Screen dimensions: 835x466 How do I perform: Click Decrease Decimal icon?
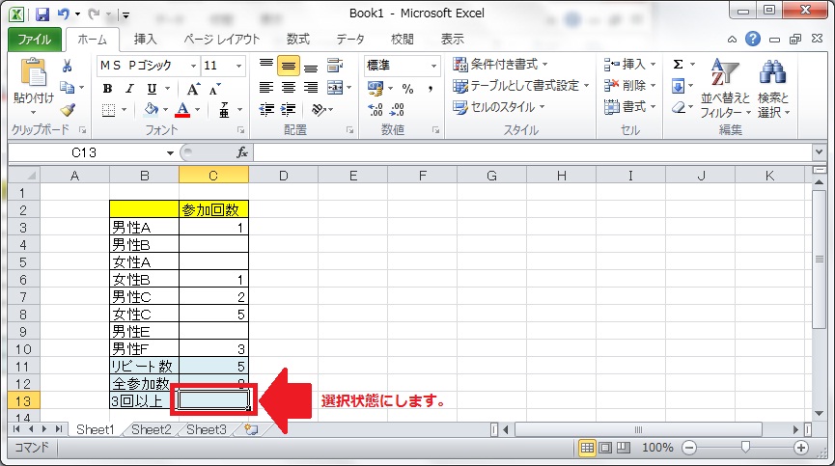click(x=398, y=110)
